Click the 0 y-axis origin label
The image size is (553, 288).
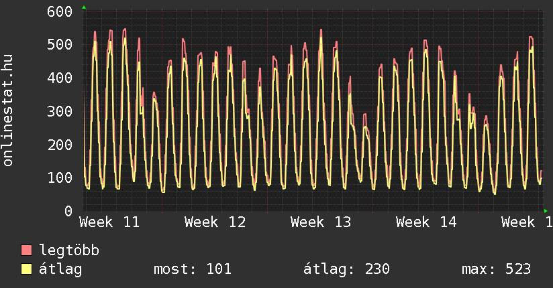point(68,211)
